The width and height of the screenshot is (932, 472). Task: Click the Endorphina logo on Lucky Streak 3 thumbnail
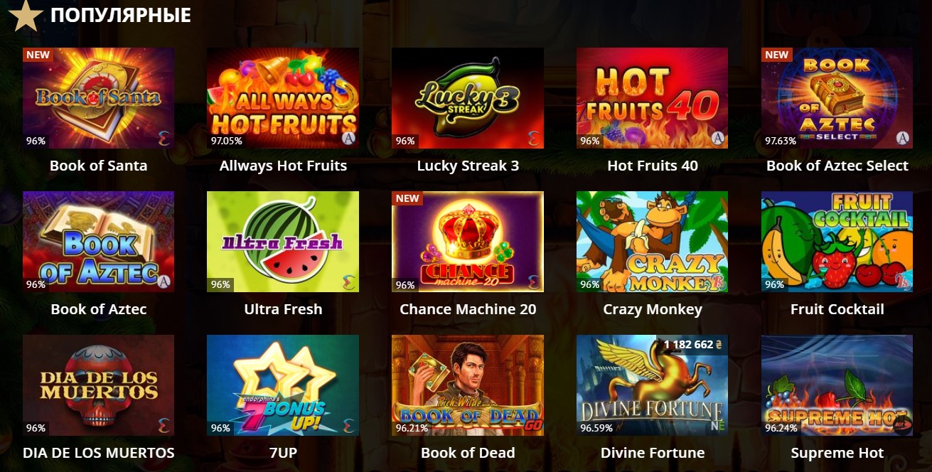533,138
